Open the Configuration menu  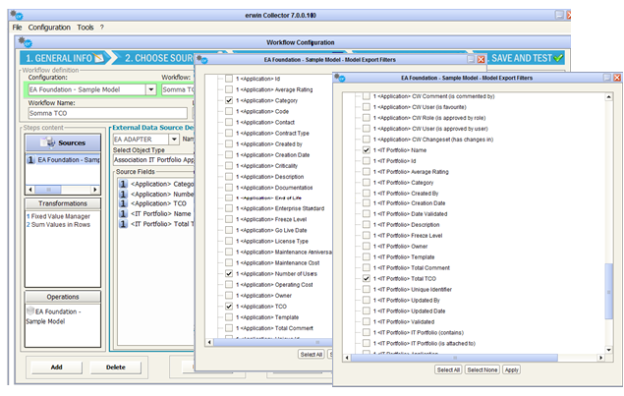coord(48,27)
